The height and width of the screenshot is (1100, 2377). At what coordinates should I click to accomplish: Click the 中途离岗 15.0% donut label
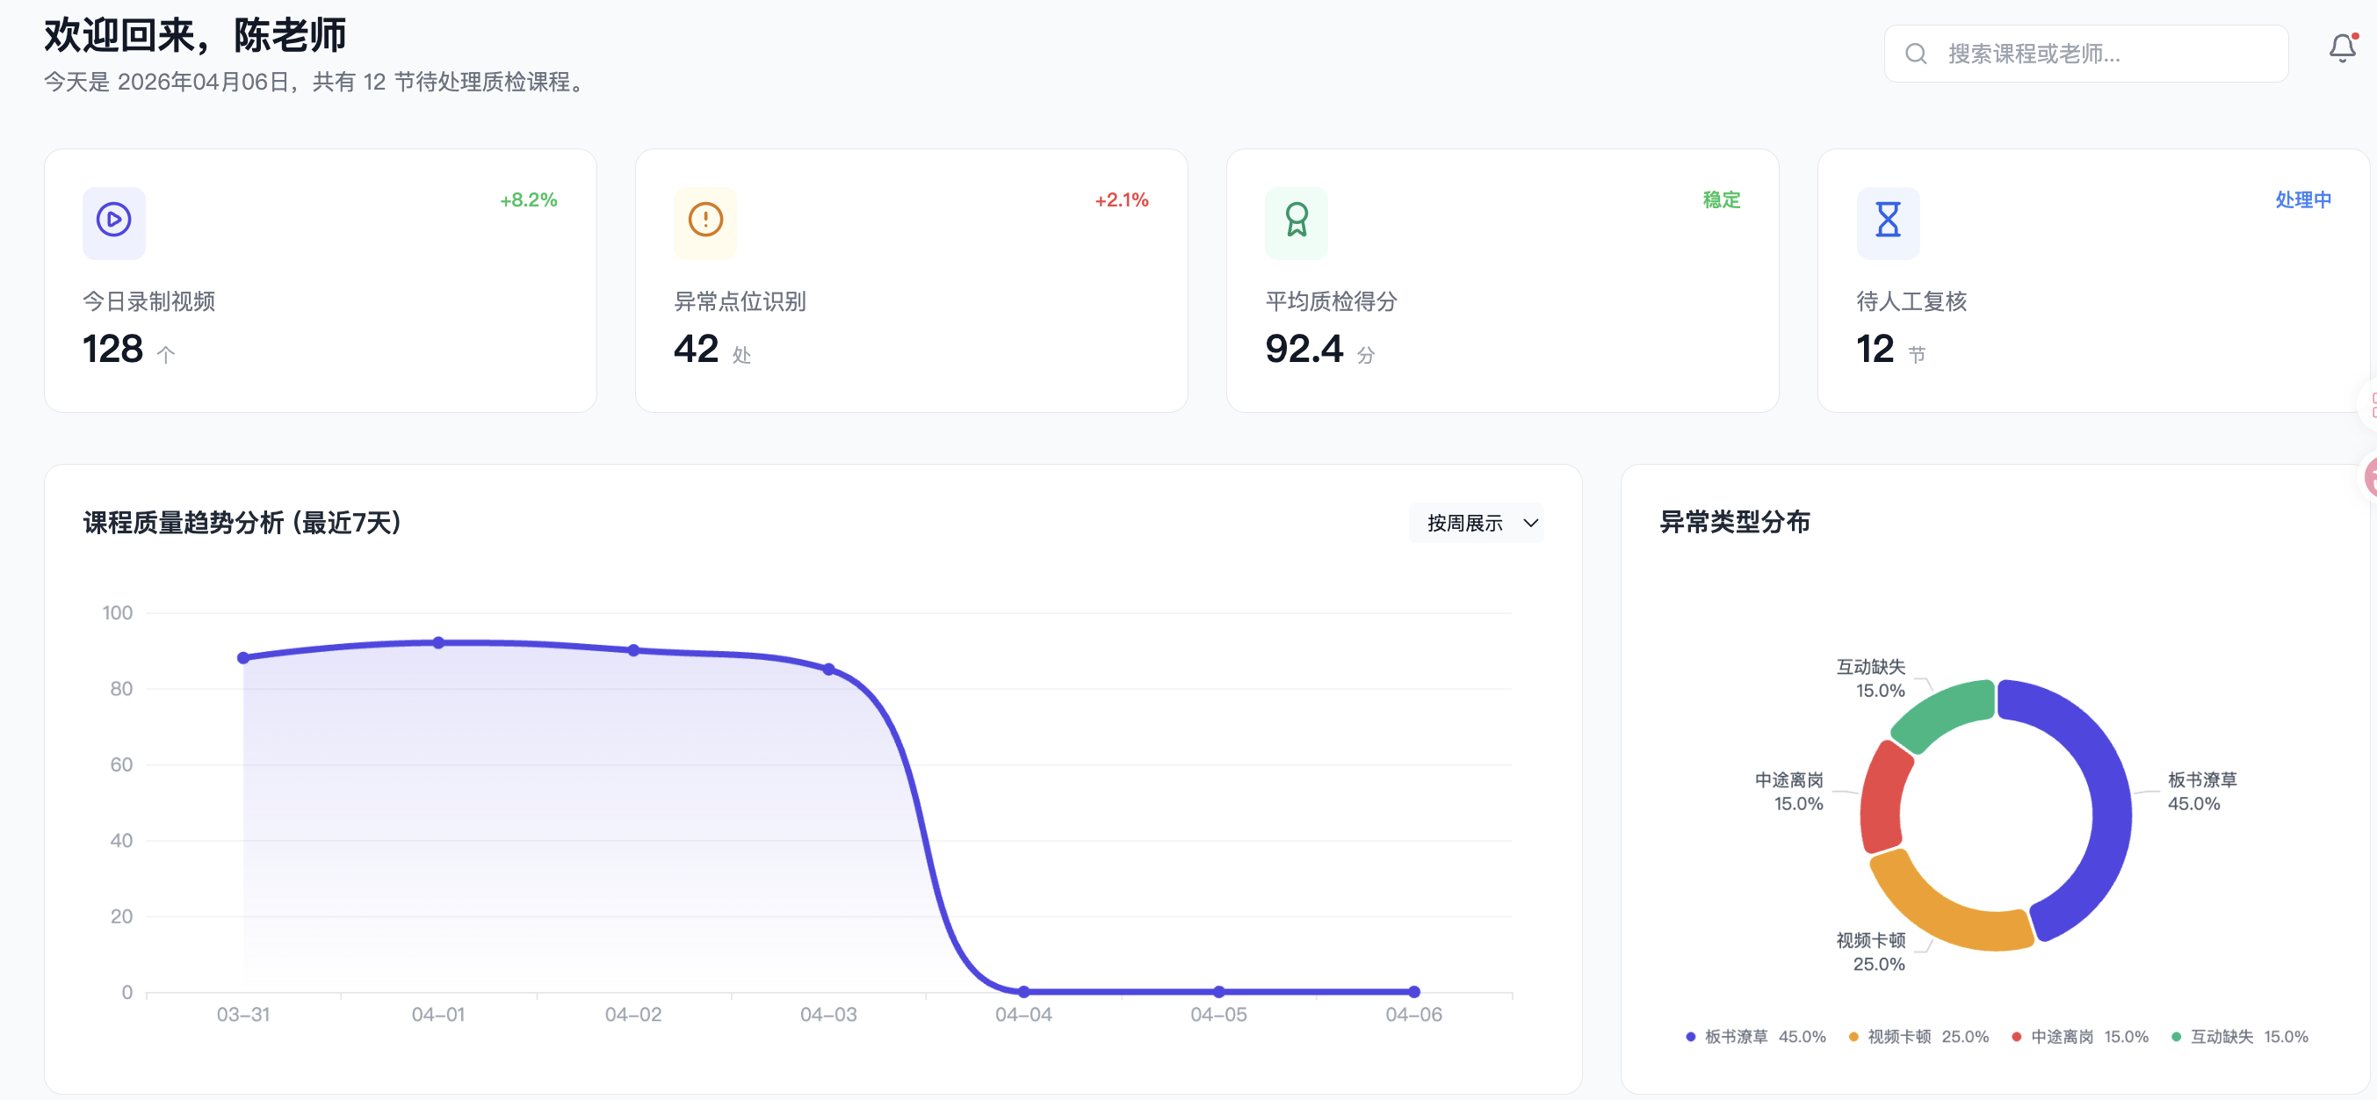1788,792
